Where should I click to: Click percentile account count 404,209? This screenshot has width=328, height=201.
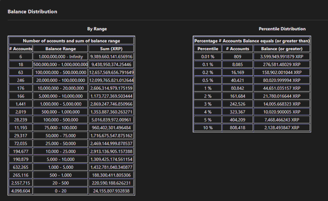[x=237, y=120]
